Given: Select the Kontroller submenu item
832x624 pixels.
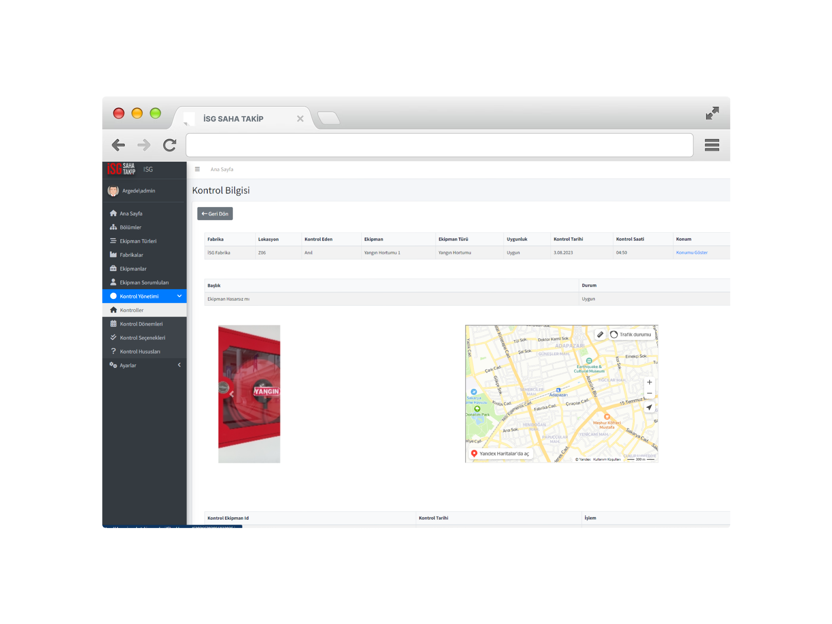Looking at the screenshot, I should [144, 310].
